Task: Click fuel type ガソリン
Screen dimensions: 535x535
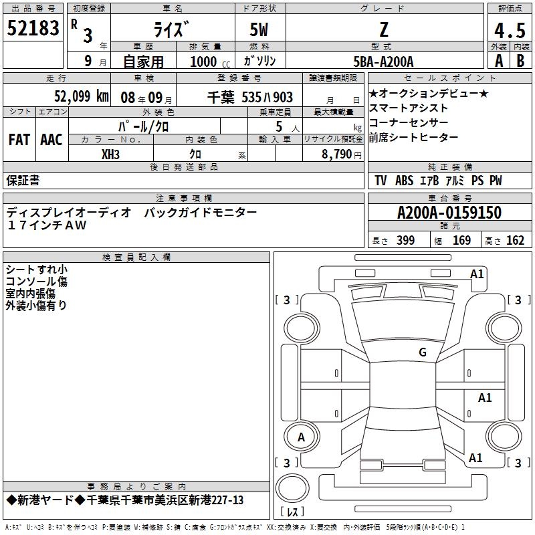Action: (259, 61)
